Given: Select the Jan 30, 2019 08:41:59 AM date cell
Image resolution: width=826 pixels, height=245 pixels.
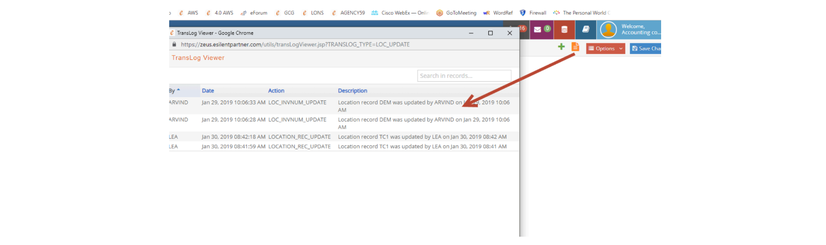Looking at the screenshot, I should click(233, 147).
